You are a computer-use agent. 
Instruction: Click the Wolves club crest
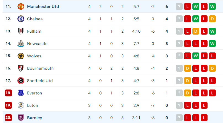point(21,56)
